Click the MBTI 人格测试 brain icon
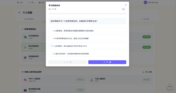This screenshot has height=93, width=176. click(25, 80)
